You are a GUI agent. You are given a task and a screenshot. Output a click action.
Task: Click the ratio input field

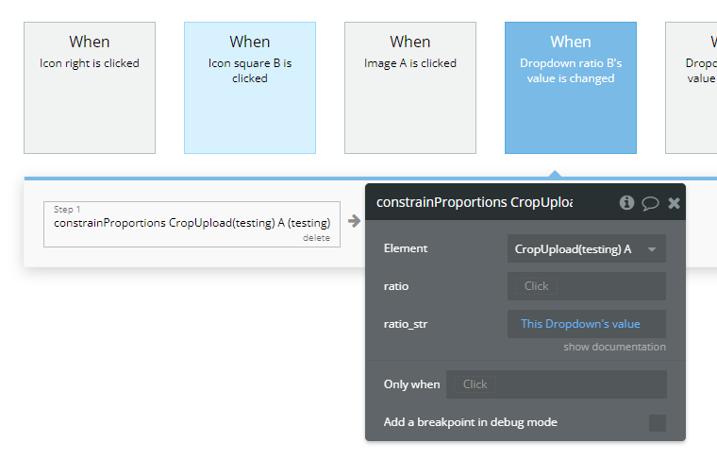pyautogui.click(x=586, y=286)
